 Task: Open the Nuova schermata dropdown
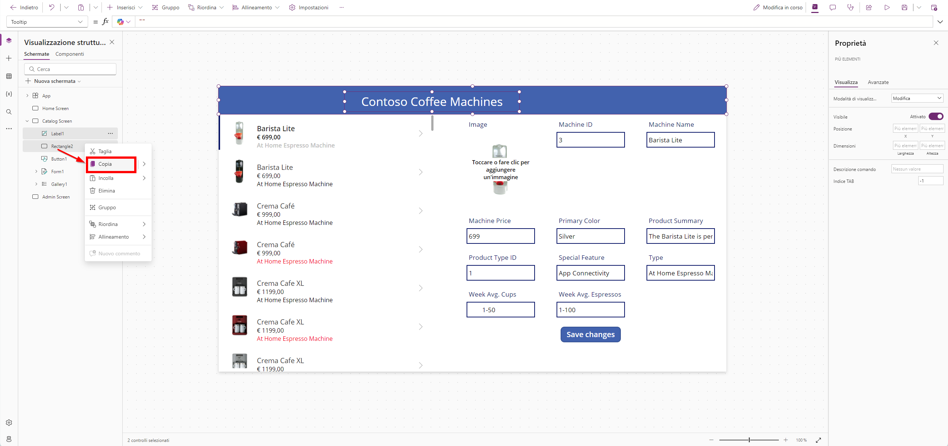coord(53,81)
